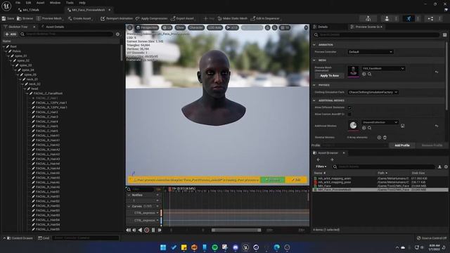The width and height of the screenshot is (450, 253).
Task: Save the asset with the Save toolbar icon
Action: coord(8,18)
